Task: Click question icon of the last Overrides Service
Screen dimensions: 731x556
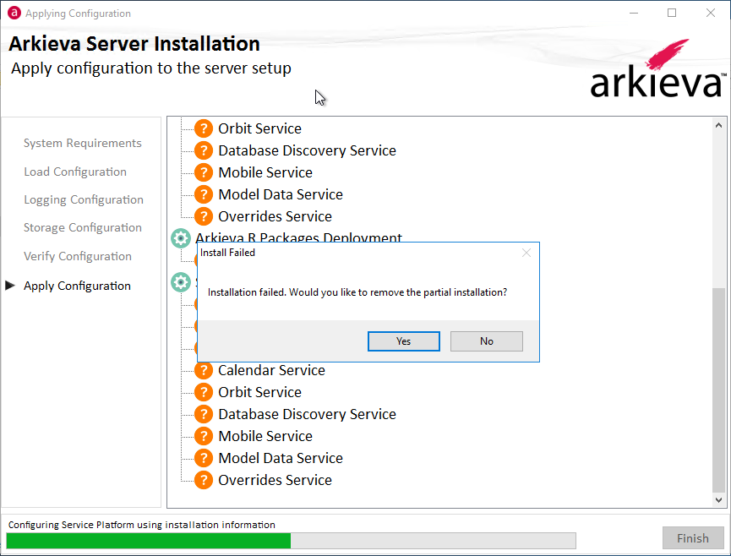Action: point(204,480)
